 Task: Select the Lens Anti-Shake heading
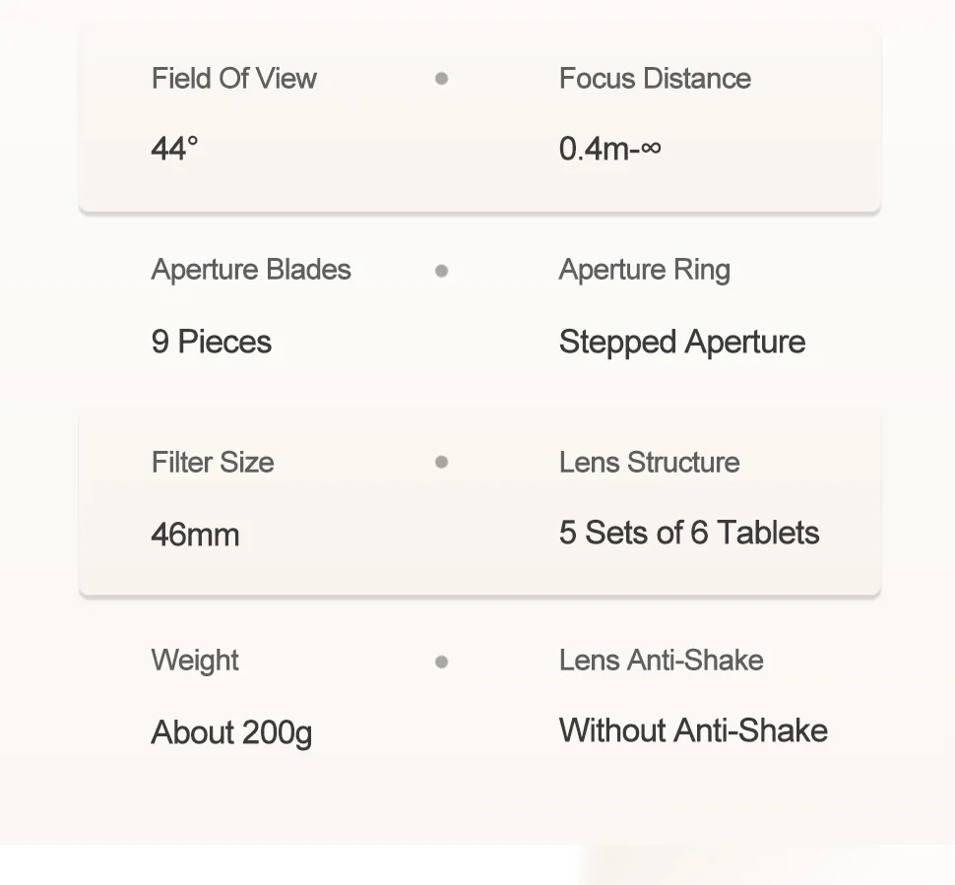[x=662, y=661]
